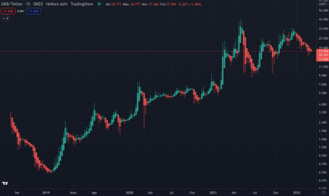This screenshot has width=329, height=196.
Task: Click the 1.200 price axis label
Action: coord(322,147)
